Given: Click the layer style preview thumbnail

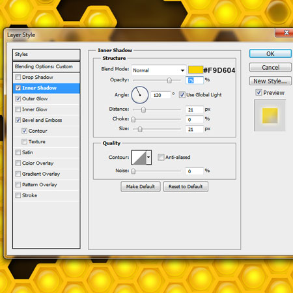Looking at the screenshot, I should click(270, 115).
